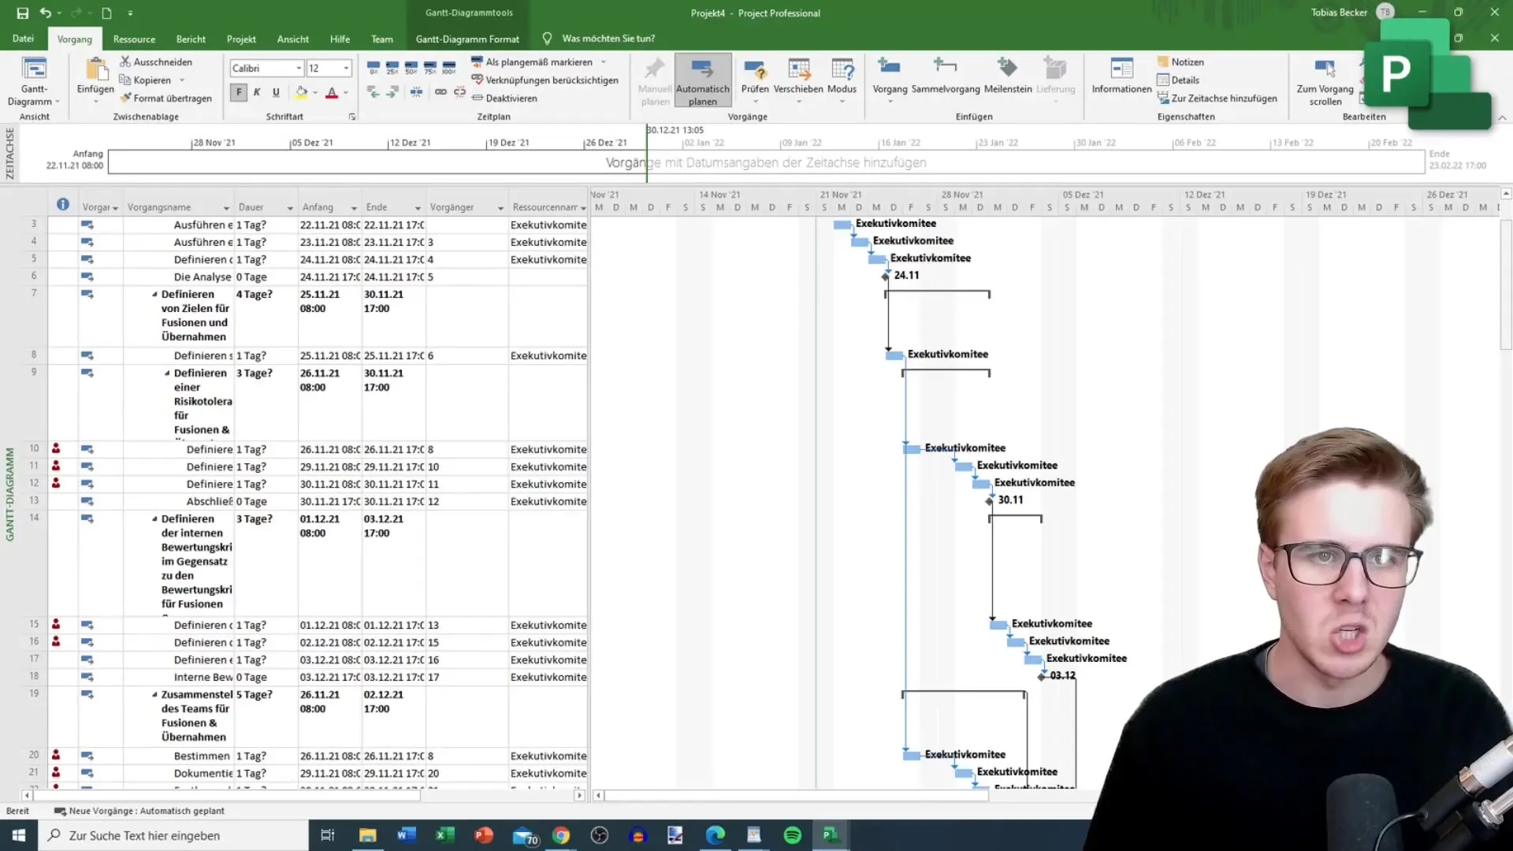Toggle underline formatting (U)
1513x851 pixels.
coord(276,92)
